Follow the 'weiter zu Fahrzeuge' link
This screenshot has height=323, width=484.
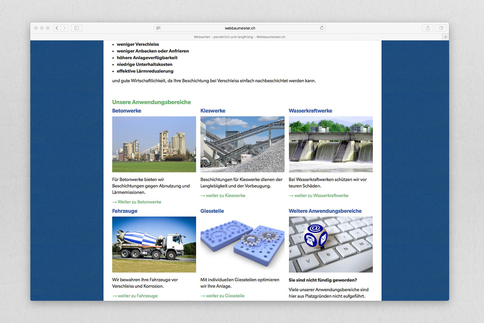tap(137, 296)
